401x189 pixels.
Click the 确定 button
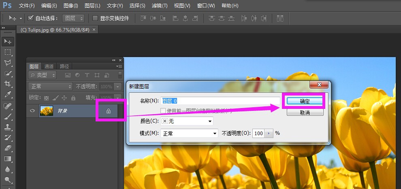(305, 101)
